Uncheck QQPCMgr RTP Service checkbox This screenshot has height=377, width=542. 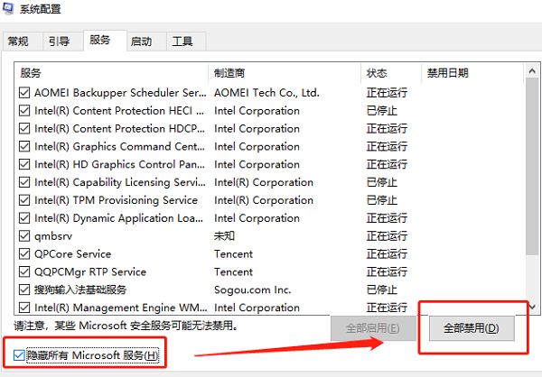(24, 272)
